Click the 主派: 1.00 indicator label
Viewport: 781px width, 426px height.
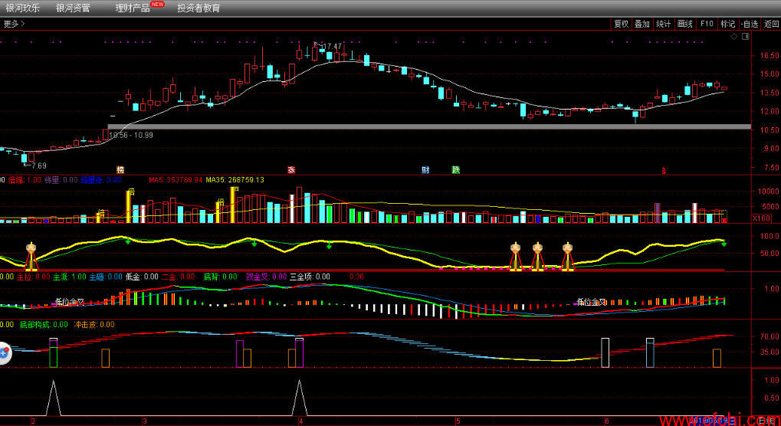pyautogui.click(x=70, y=277)
